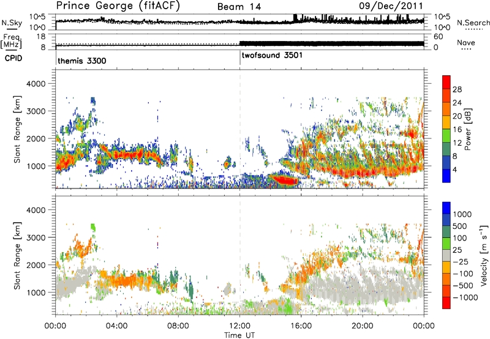Click the '3000' tick on the velocity panel

coord(36,237)
